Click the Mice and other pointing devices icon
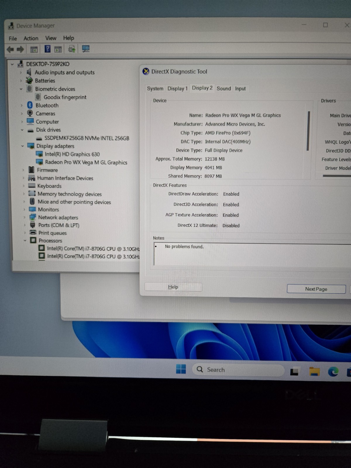 click(x=32, y=202)
